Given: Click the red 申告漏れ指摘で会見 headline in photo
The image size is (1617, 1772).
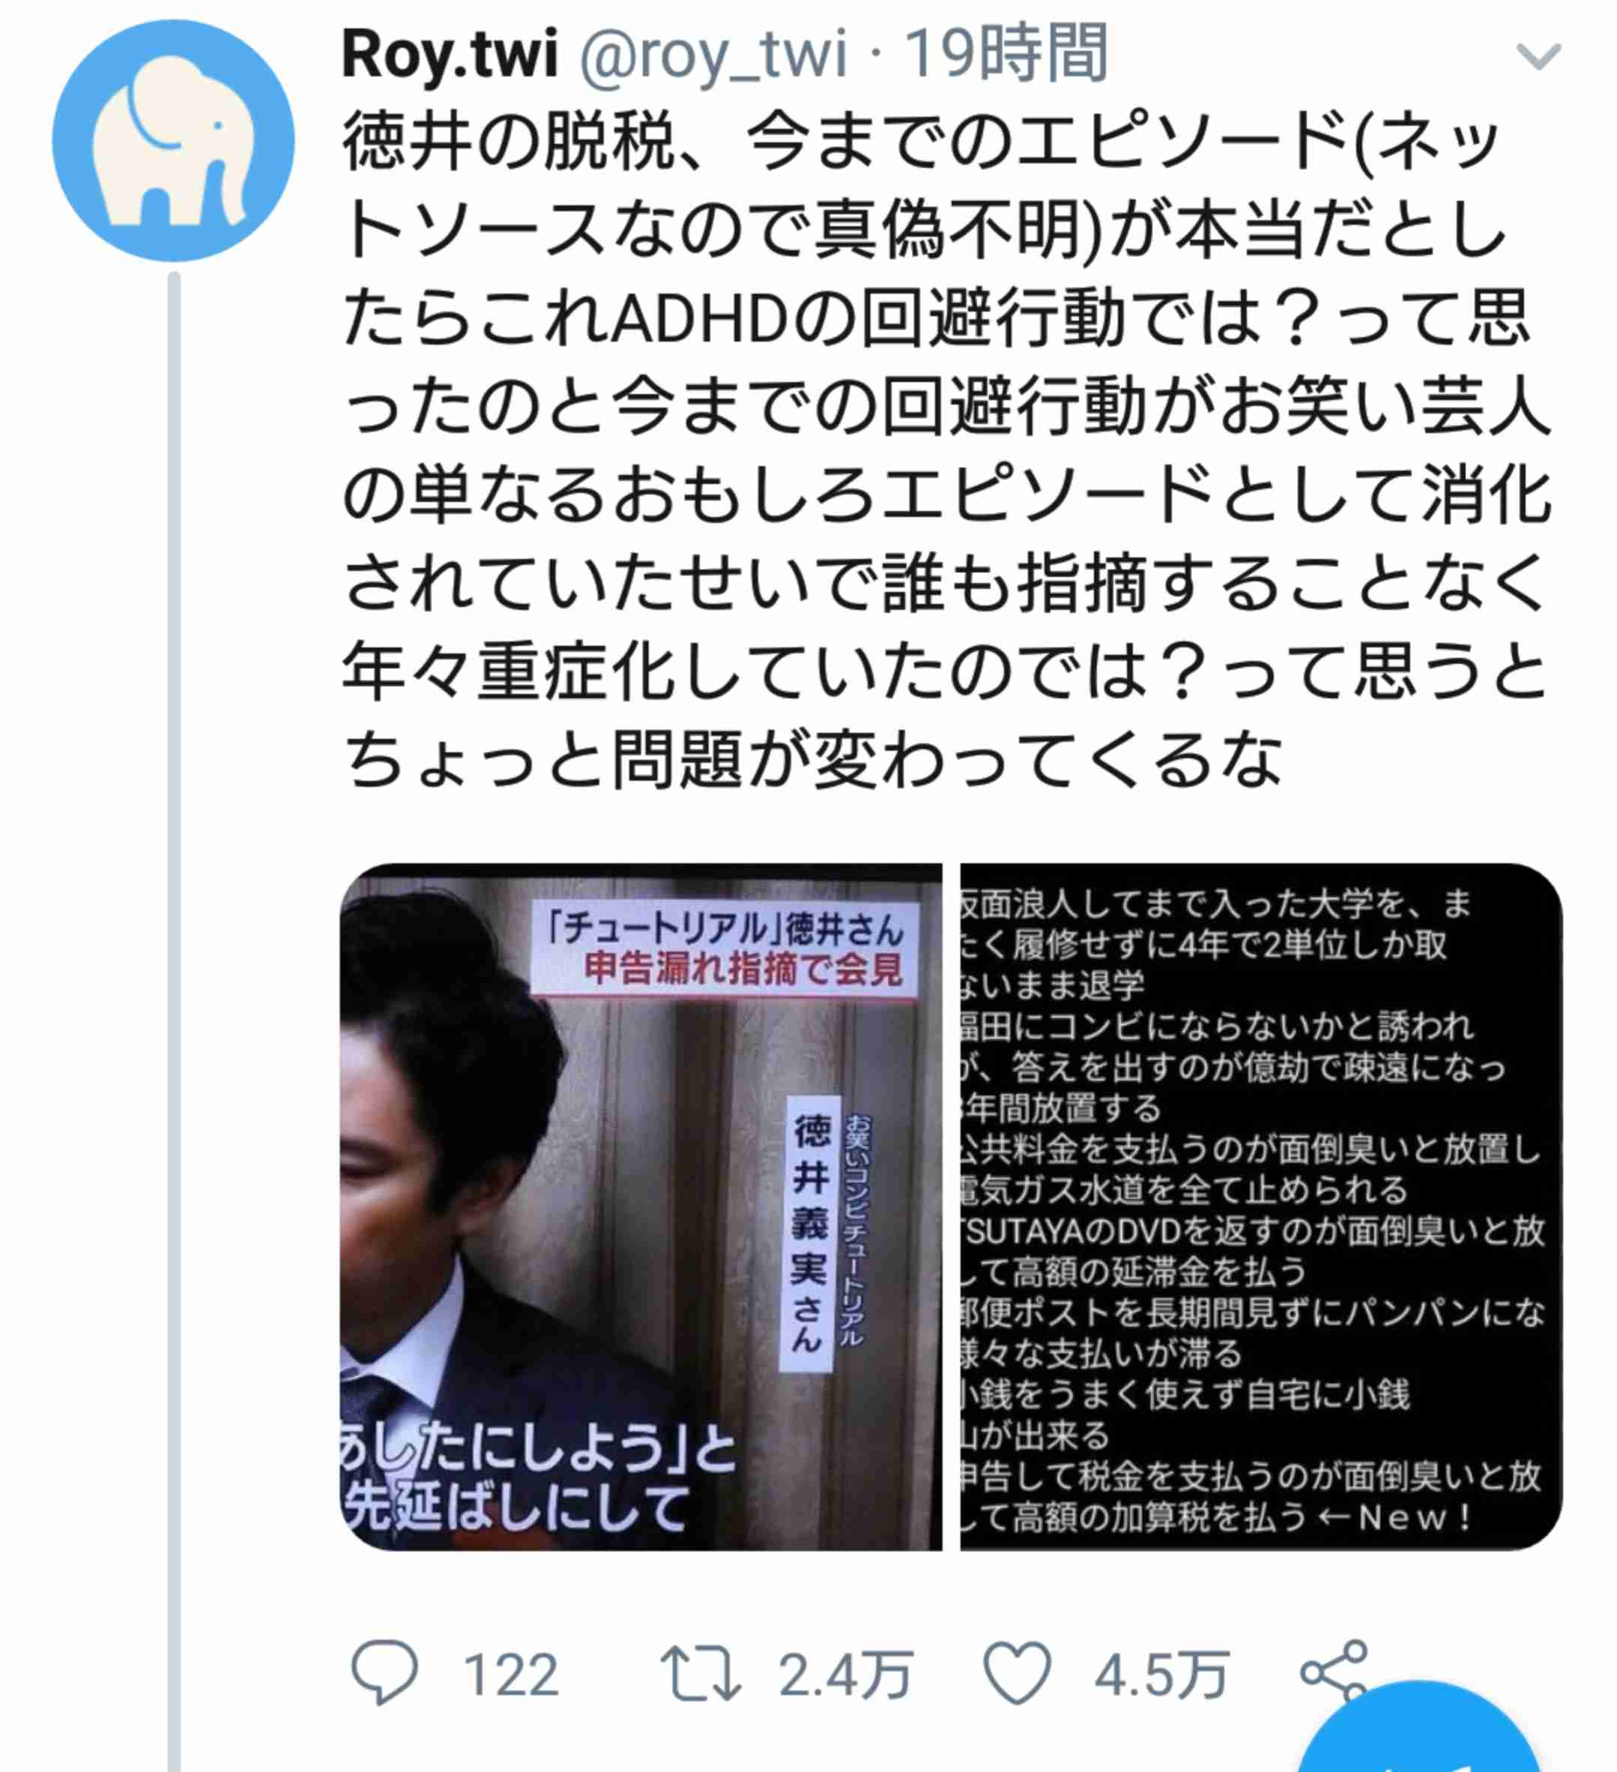Looking at the screenshot, I should click(743, 970).
